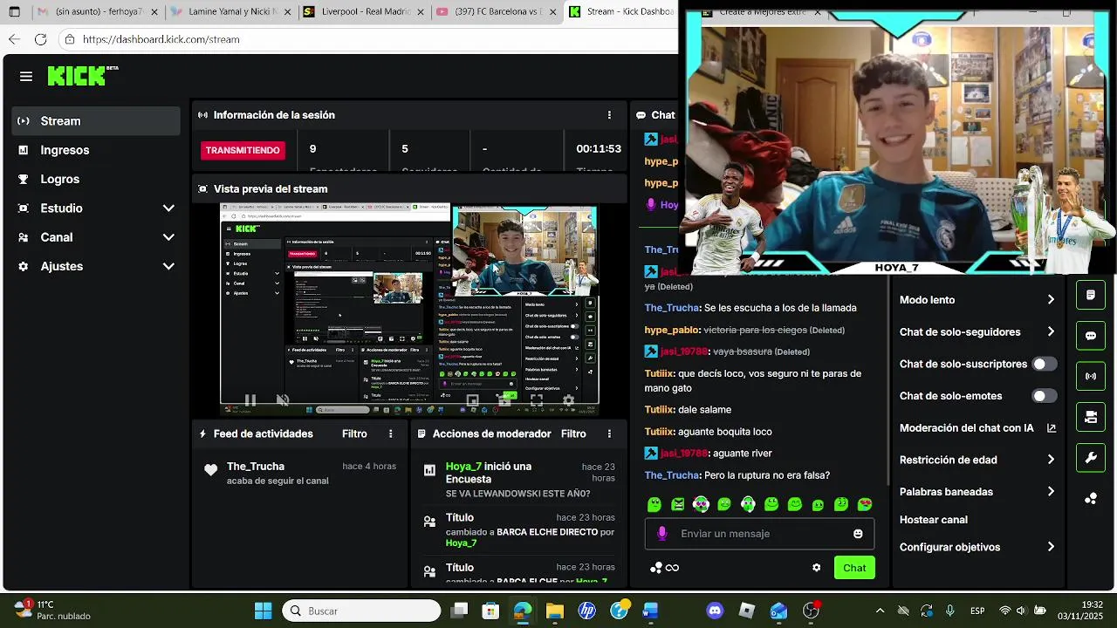Open external link icon for Moderación del chat con IA
This screenshot has height=628, width=1117.
1051,428
